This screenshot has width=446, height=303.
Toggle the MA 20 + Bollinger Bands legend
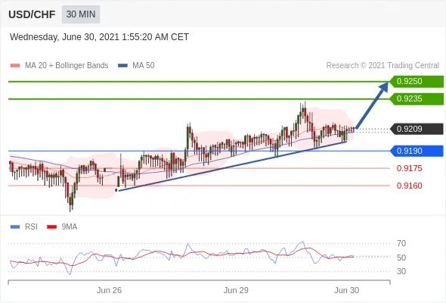(59, 66)
